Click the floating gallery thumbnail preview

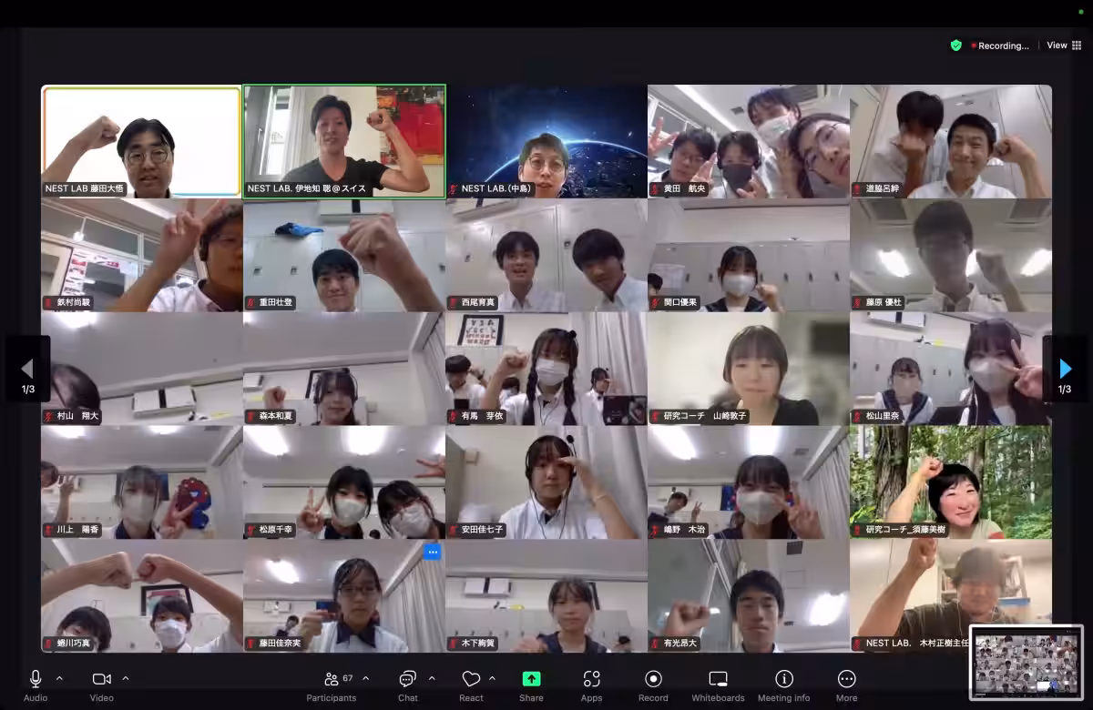coord(1026,662)
